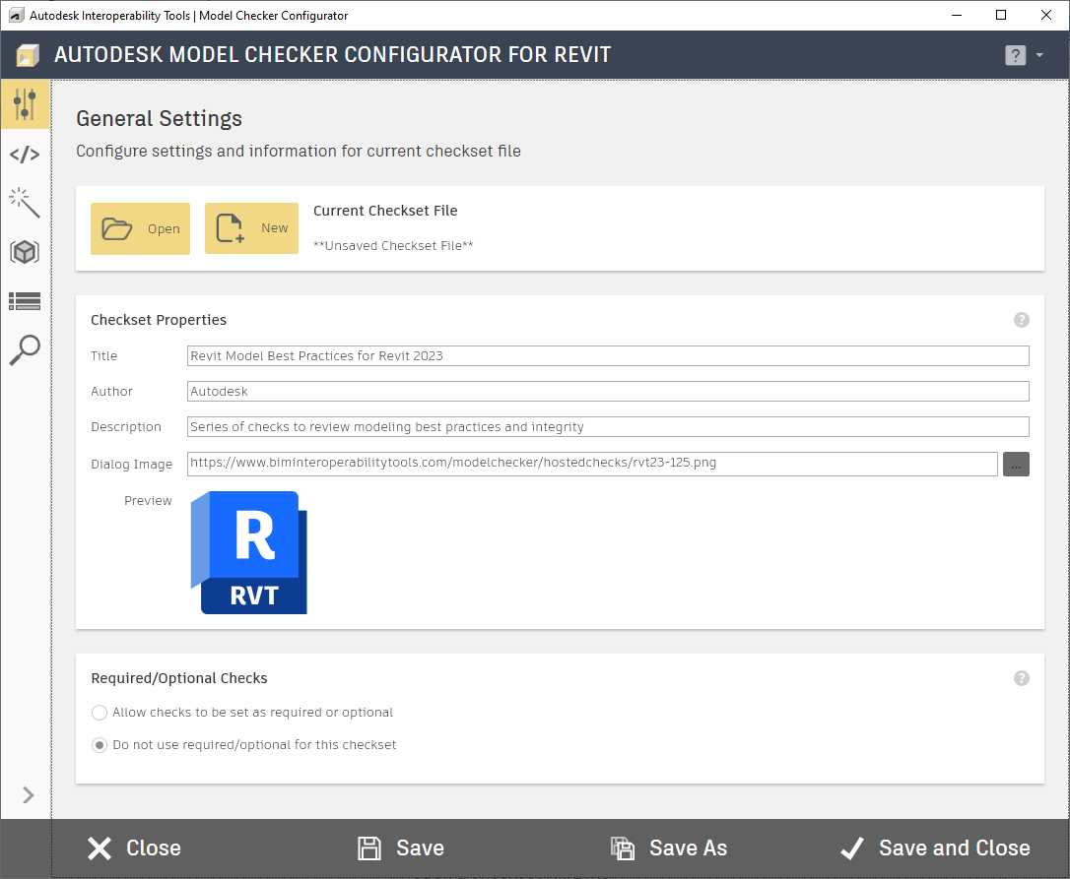The height and width of the screenshot is (879, 1070).
Task: Show help for Required/Optional Checks
Action: pyautogui.click(x=1021, y=678)
